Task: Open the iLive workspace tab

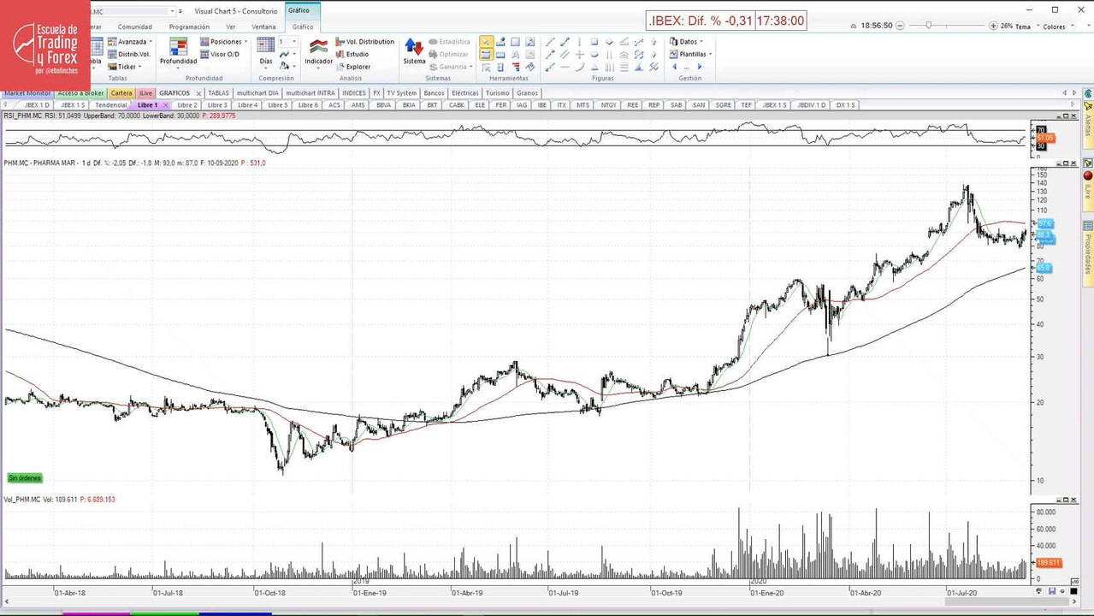Action: tap(145, 92)
